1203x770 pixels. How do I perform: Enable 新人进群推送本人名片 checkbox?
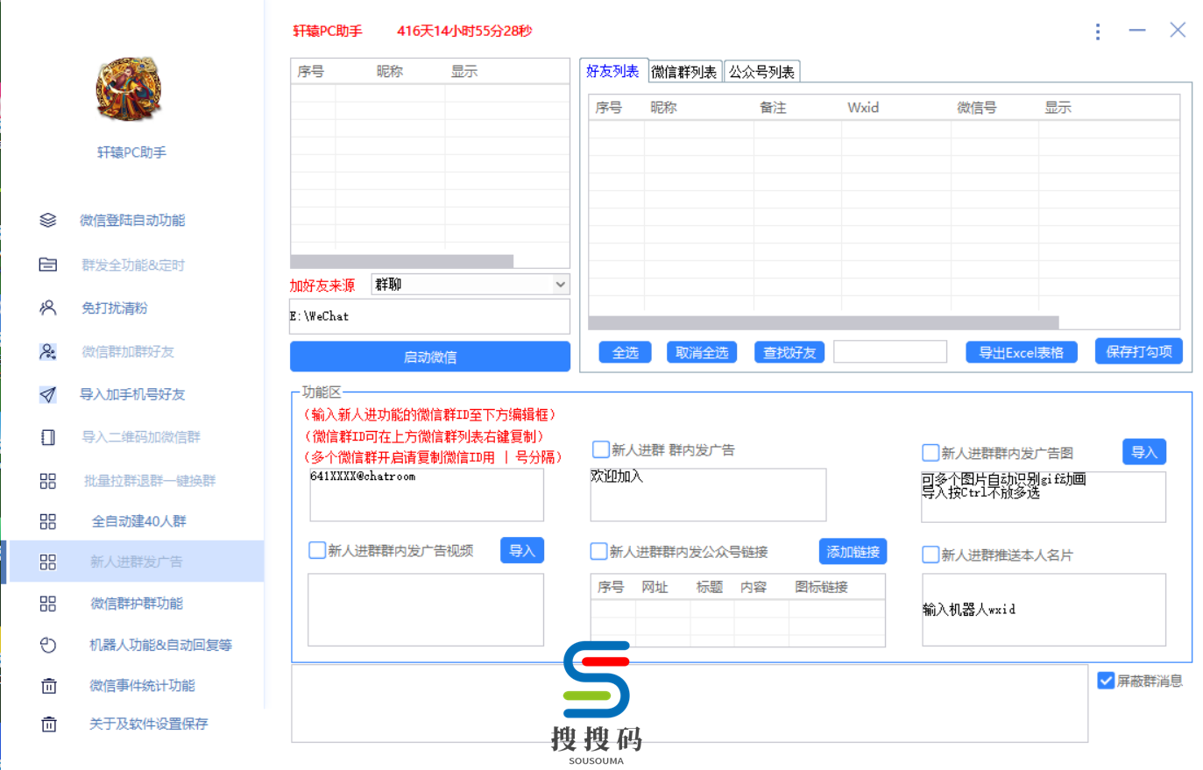931,555
